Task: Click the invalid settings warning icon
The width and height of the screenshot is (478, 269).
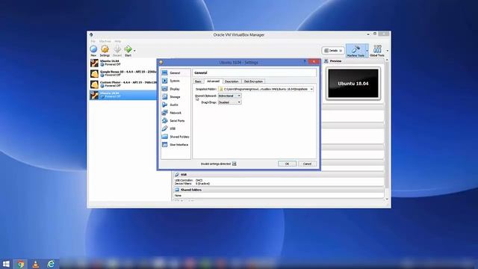Action: click(x=234, y=164)
